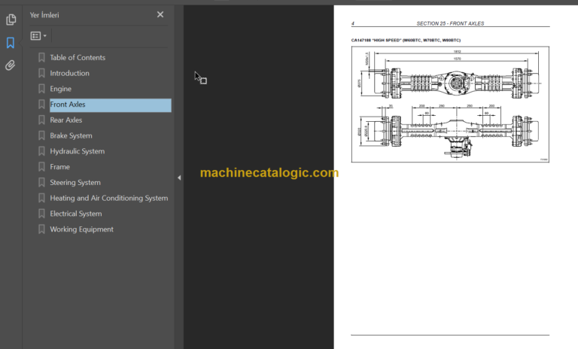Screen dimensions: 578x349
Task: Jump to the Frame bookmark
Action: [59, 166]
